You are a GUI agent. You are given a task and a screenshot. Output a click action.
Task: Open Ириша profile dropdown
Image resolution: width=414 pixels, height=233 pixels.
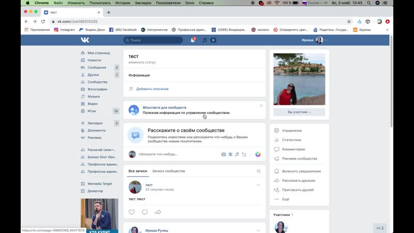(314, 40)
